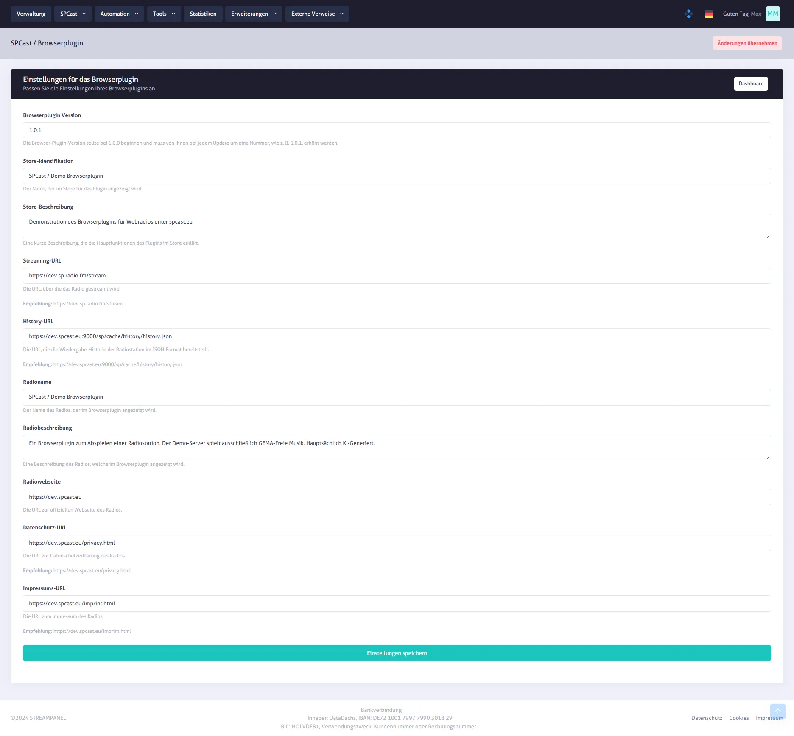The width and height of the screenshot is (794, 736).
Task: Click the Browserplugin Version input field
Action: pyautogui.click(x=397, y=130)
